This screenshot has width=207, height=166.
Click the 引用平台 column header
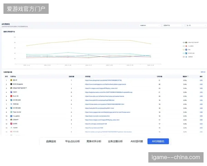(13, 76)
